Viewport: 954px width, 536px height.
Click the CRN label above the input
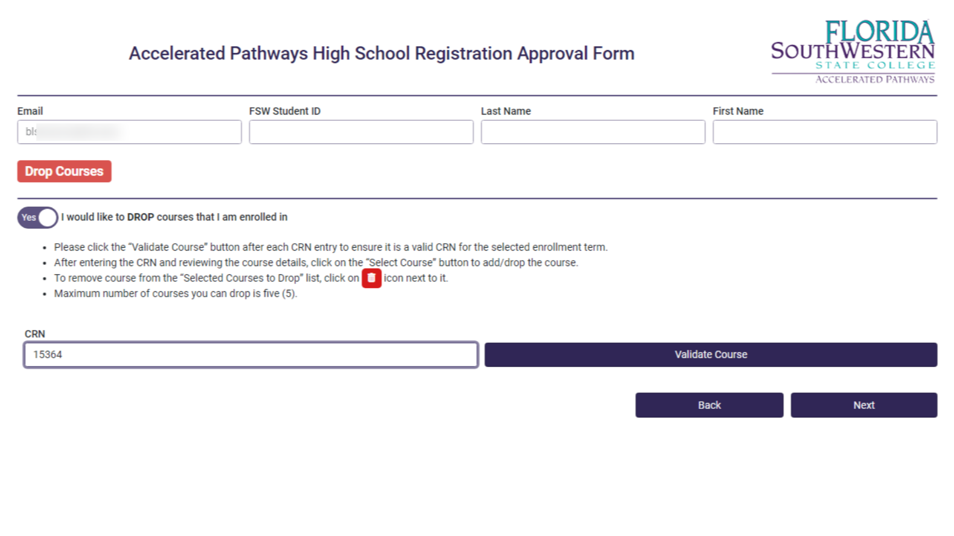point(35,334)
